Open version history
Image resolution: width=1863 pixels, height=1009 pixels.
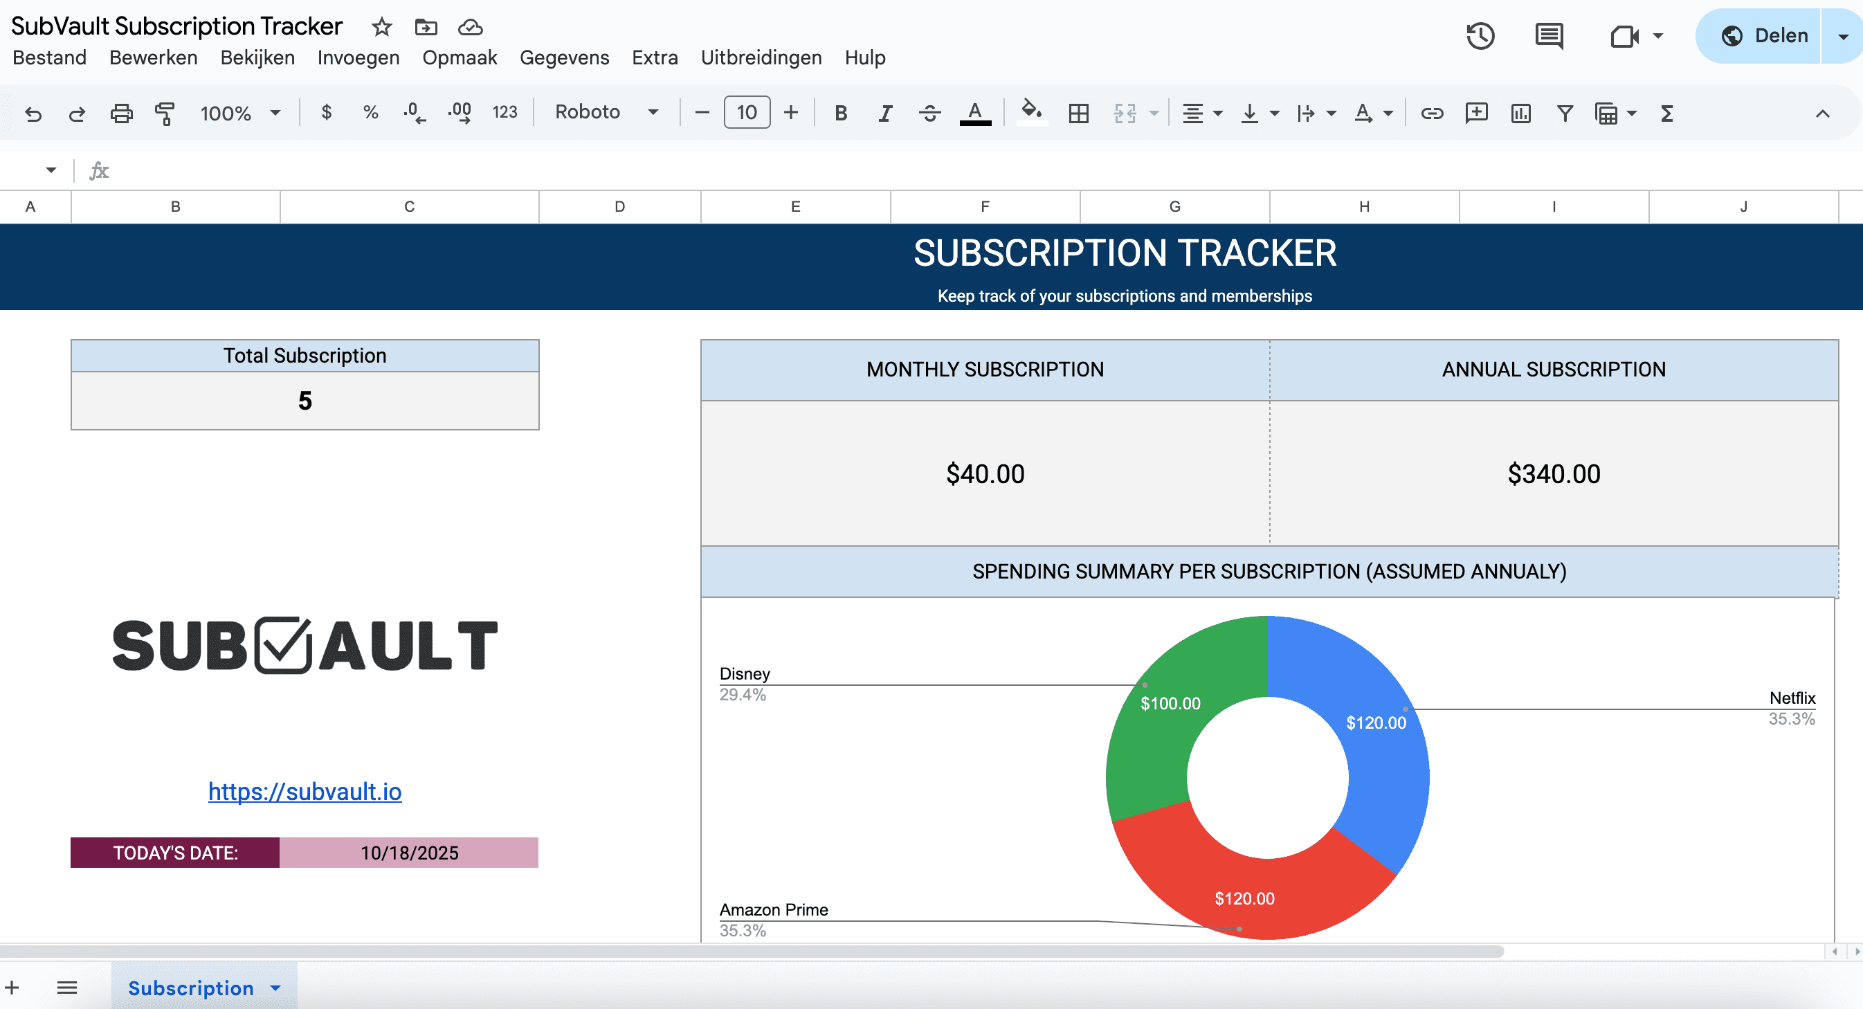point(1480,35)
